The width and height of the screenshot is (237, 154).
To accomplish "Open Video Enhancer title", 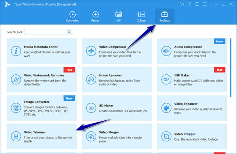I will 186,104.
